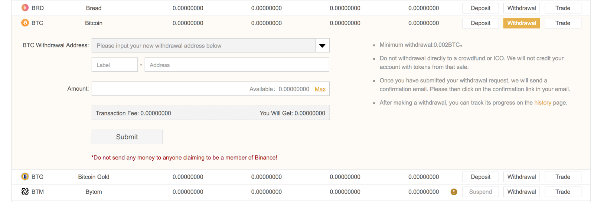Click the Label input field
The height and width of the screenshot is (202, 594).
pyautogui.click(x=115, y=65)
